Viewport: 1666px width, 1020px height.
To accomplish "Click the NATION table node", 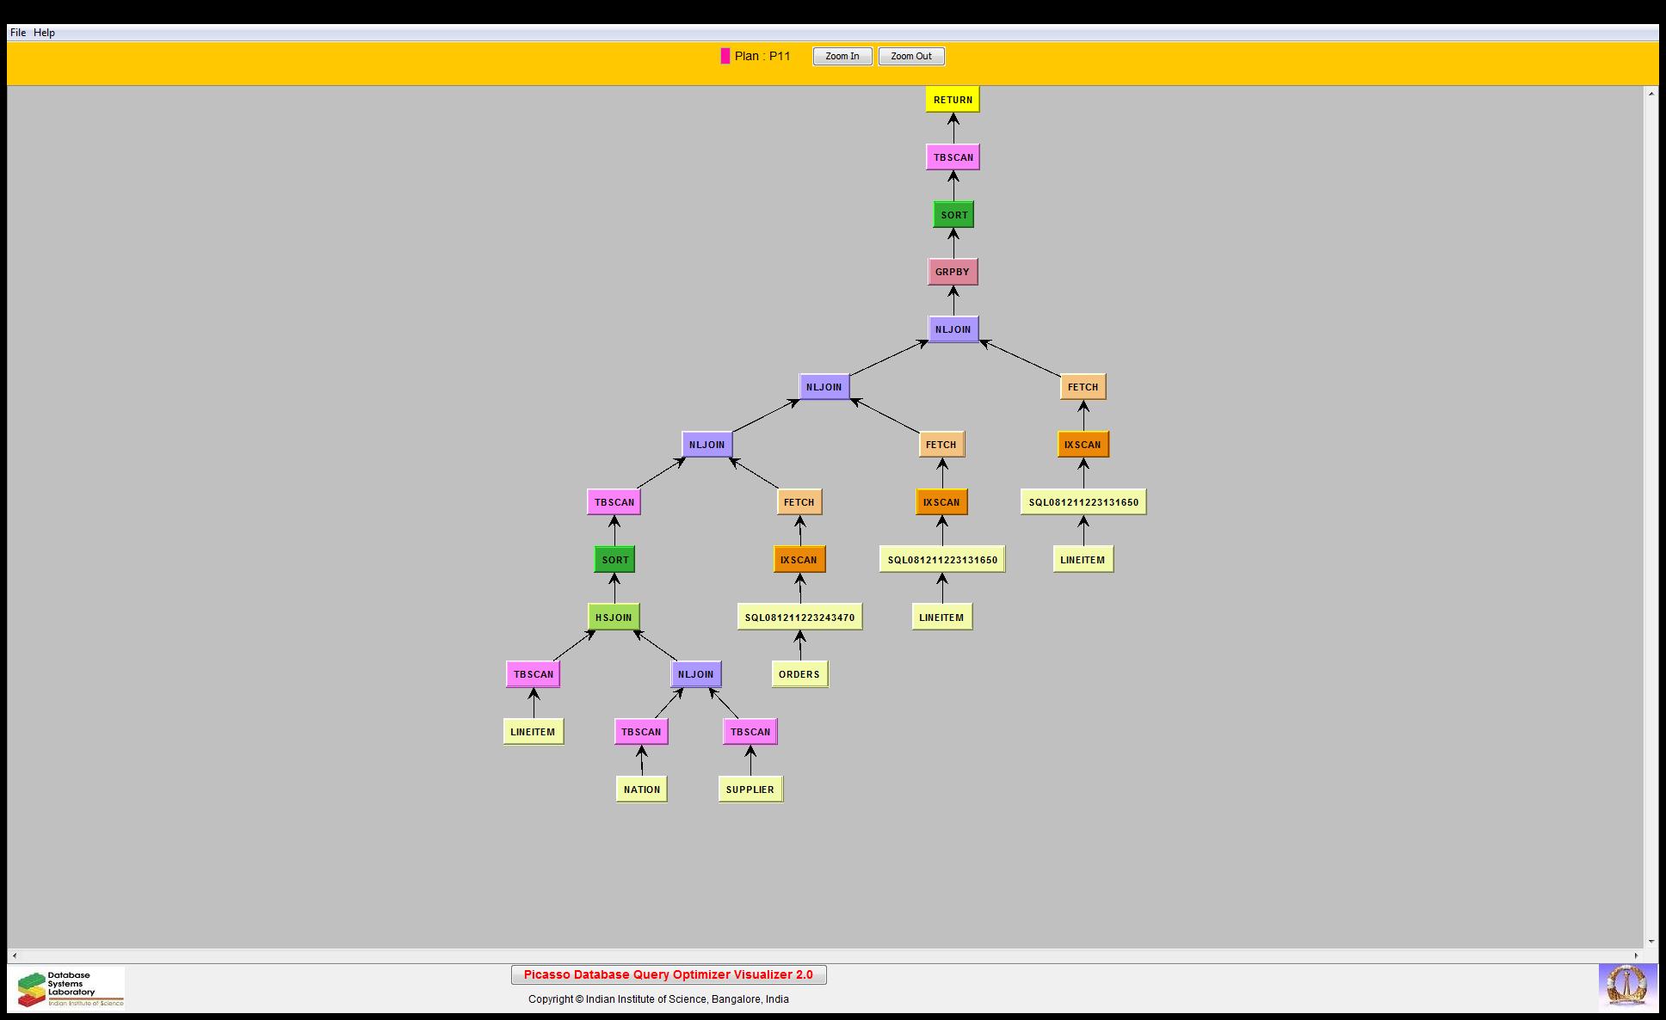I will click(x=641, y=790).
